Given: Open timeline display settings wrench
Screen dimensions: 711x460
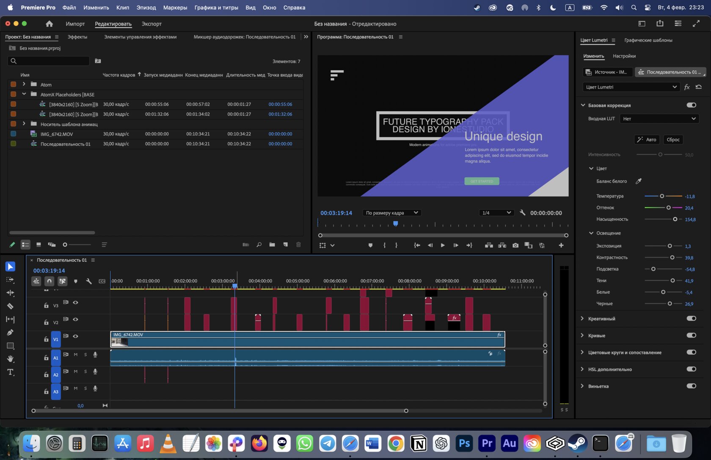Looking at the screenshot, I should 89,281.
